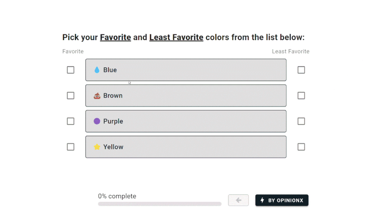
Task: Click the blue water droplet icon
Action: [97, 70]
